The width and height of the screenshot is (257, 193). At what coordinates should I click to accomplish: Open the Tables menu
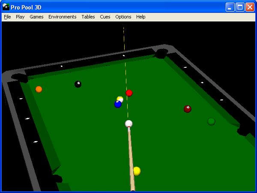coord(88,17)
